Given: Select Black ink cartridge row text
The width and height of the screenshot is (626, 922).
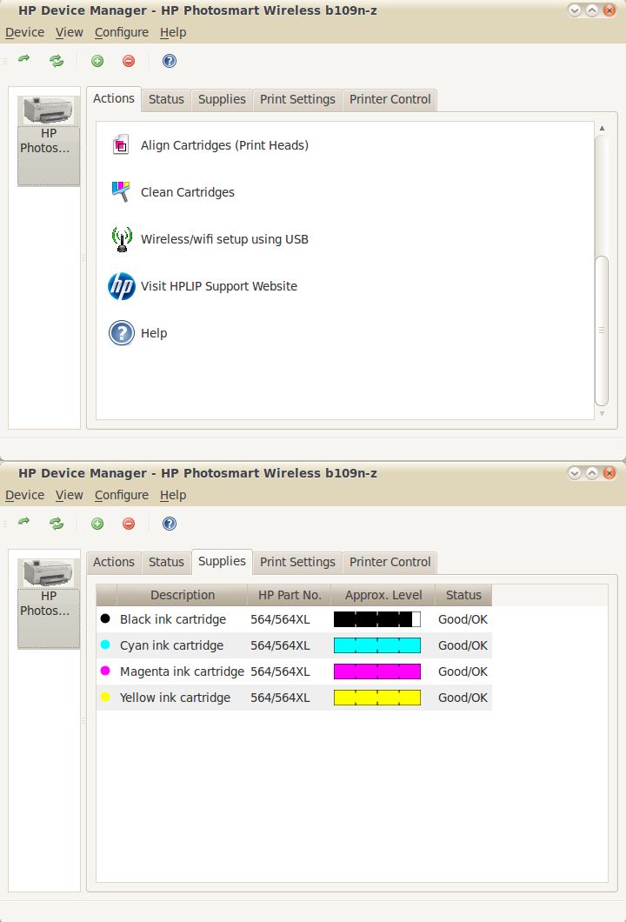Looking at the screenshot, I should tap(173, 619).
